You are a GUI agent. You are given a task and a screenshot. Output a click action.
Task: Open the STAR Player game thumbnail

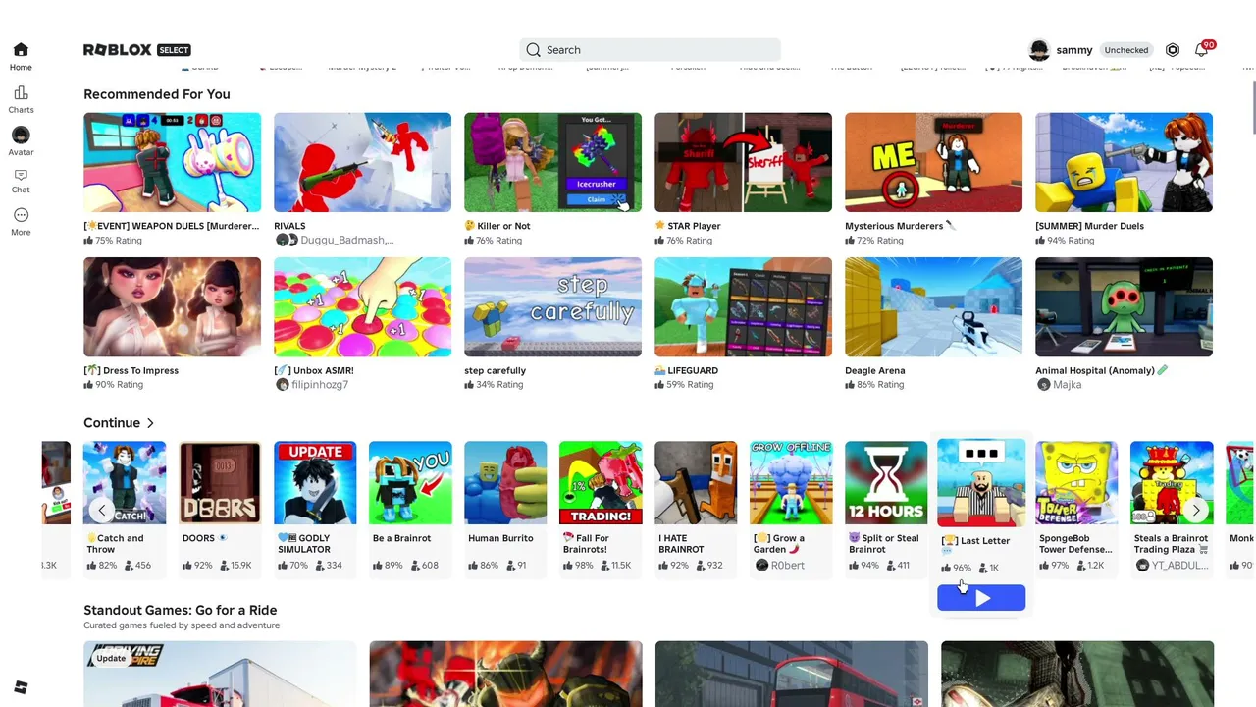[744, 162]
